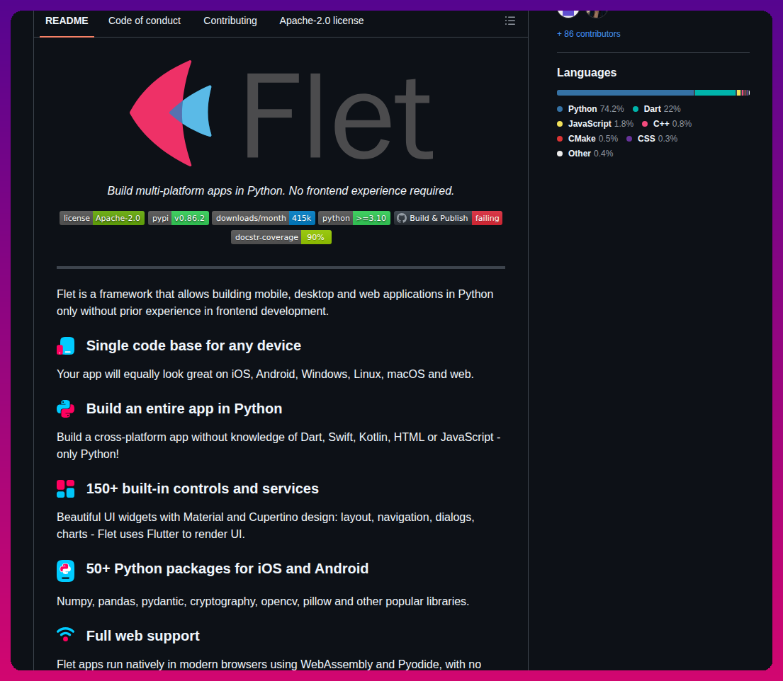Screen dimensions: 783x681
Task: Click the Python icon beside Build an entire app
Action: coord(65,408)
